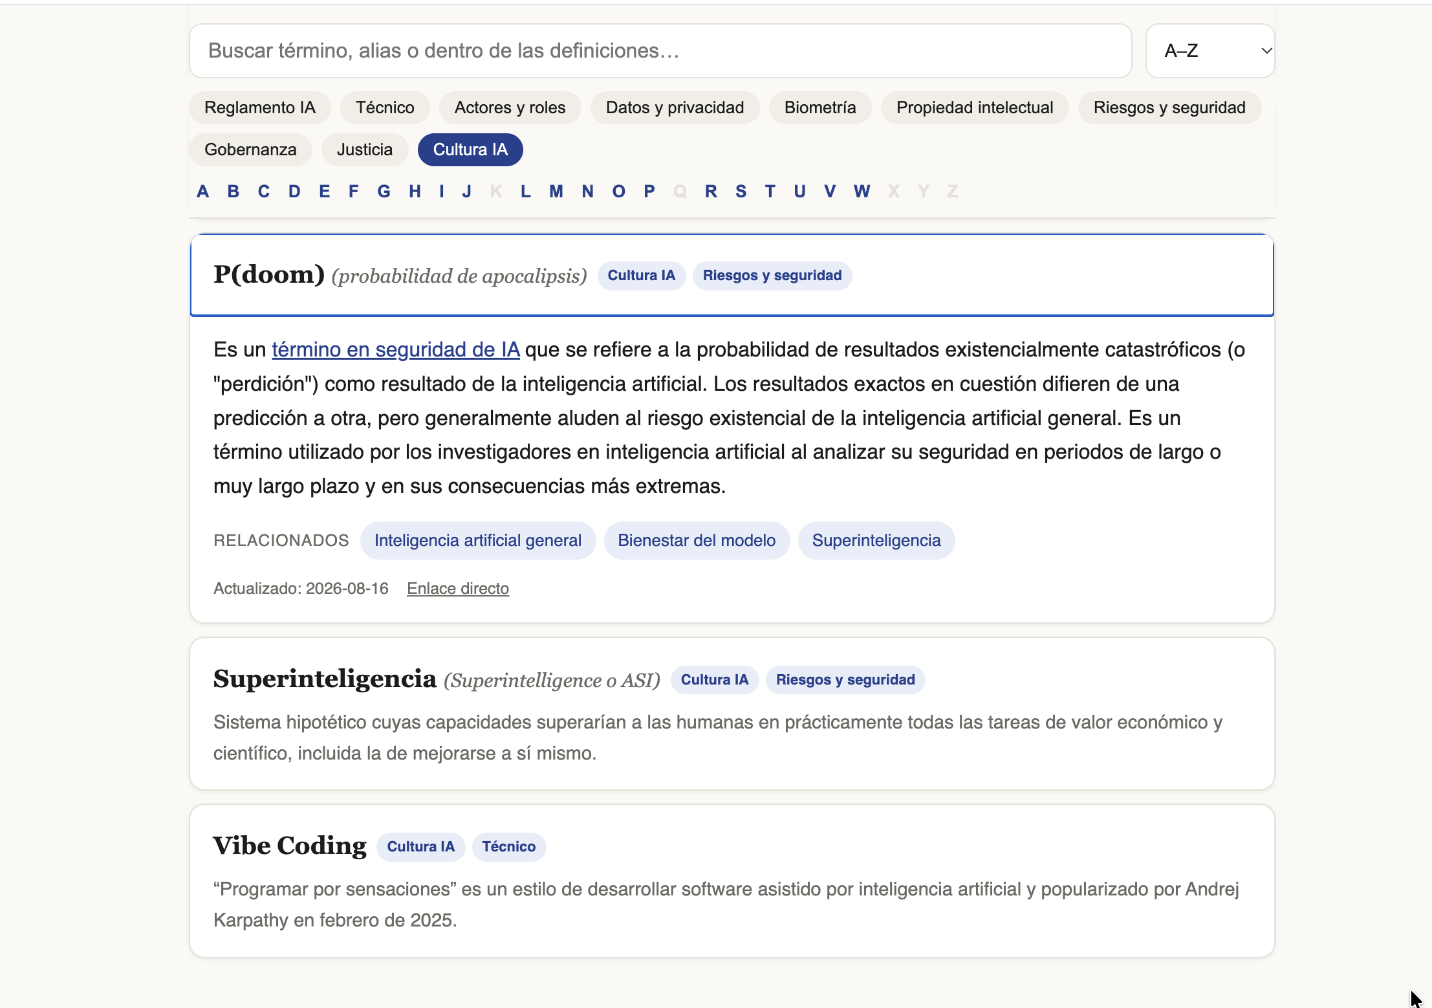The image size is (1432, 1008).
Task: Open the Enlace directo permalink
Action: [x=458, y=588]
